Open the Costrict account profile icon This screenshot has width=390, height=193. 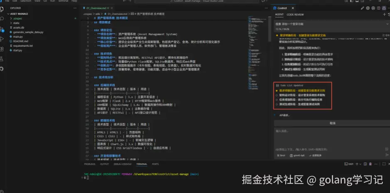tap(373, 8)
